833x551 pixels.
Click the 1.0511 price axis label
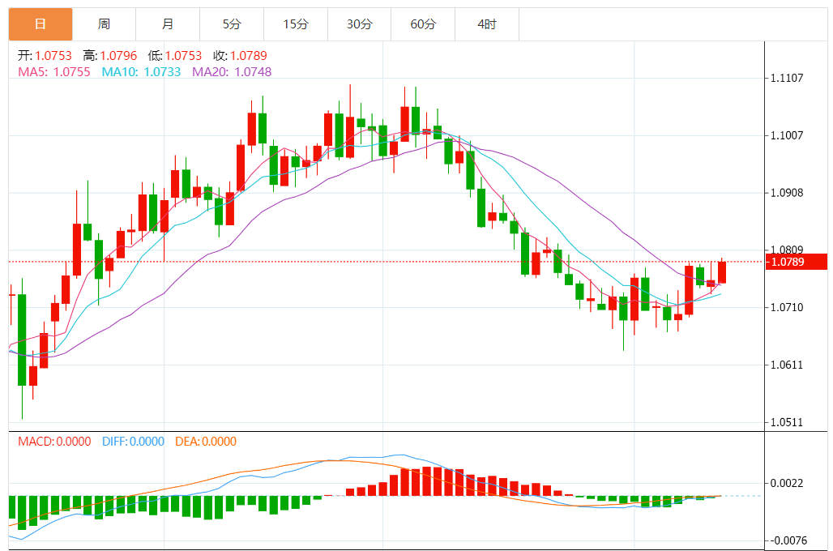click(x=787, y=423)
